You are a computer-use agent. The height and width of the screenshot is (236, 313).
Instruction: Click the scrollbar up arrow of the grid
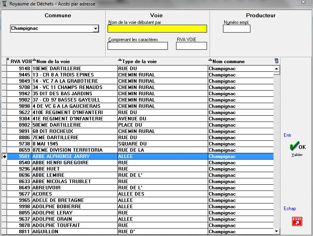click(277, 69)
